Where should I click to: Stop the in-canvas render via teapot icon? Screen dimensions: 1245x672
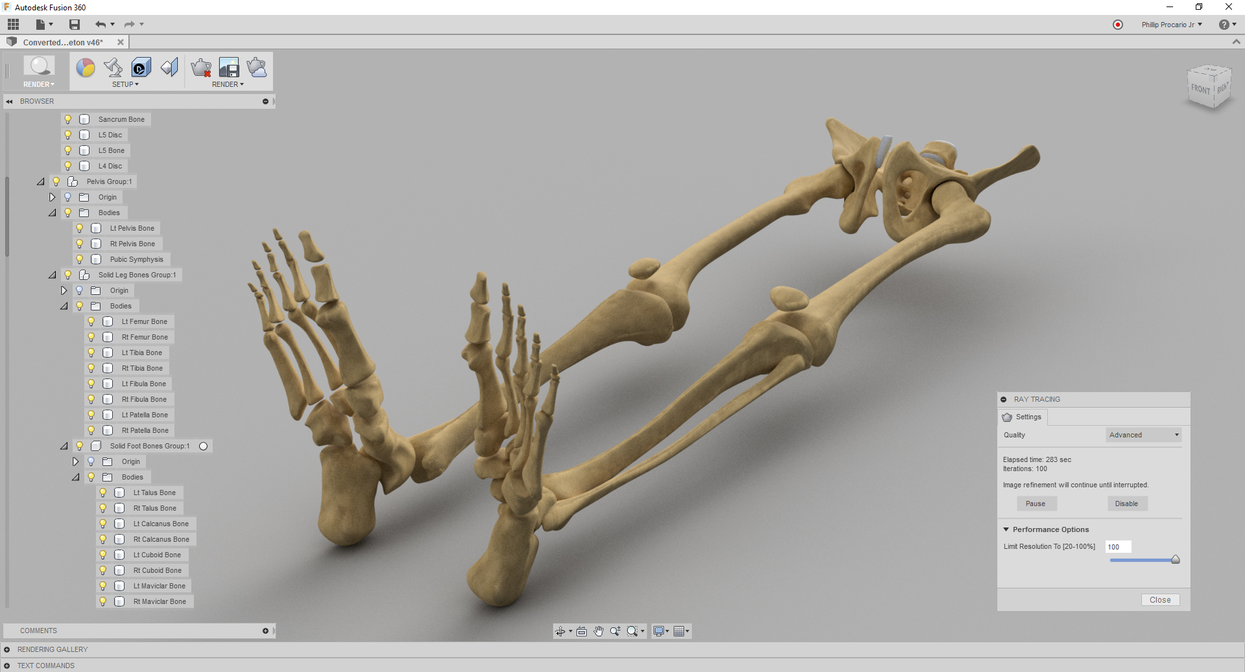(x=201, y=67)
